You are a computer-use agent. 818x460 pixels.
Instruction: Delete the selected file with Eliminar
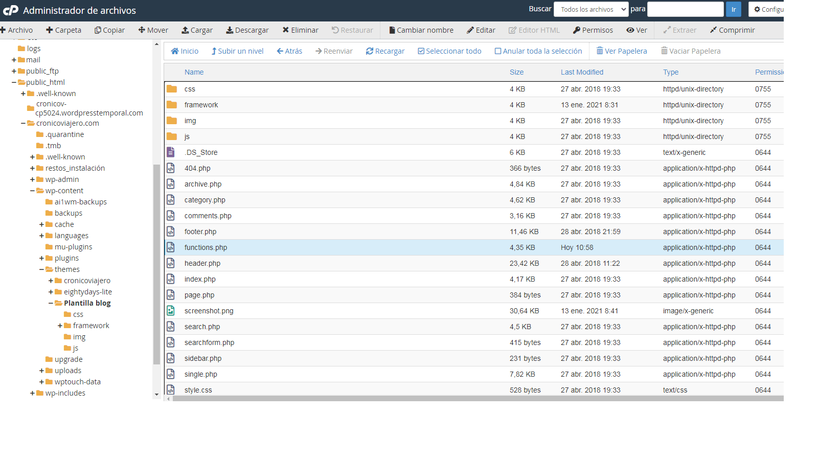(301, 30)
